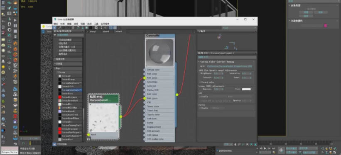
Task: Click the Refl. gloss input socket
Action: click(145, 78)
